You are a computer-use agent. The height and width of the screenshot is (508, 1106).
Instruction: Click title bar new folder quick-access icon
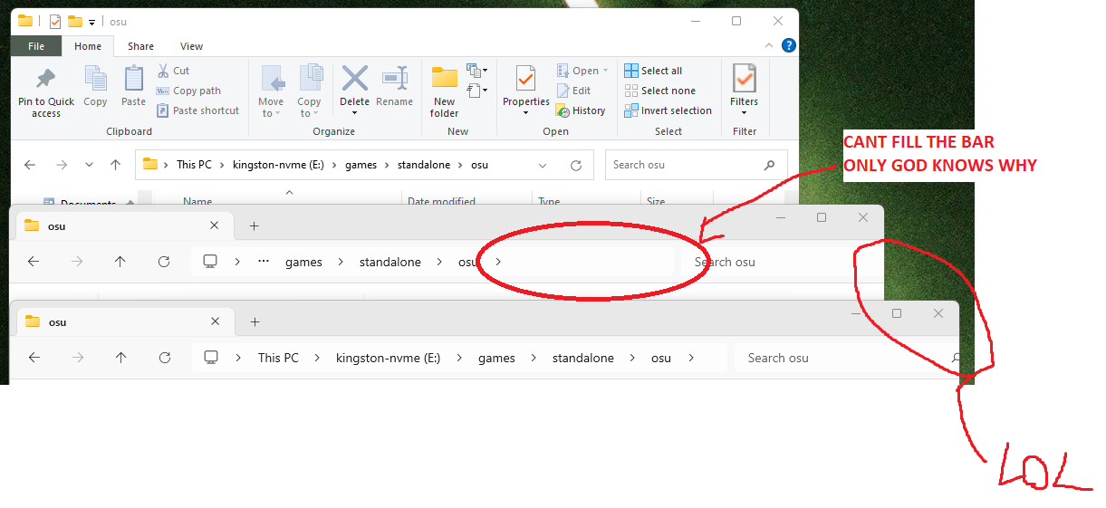pos(75,21)
